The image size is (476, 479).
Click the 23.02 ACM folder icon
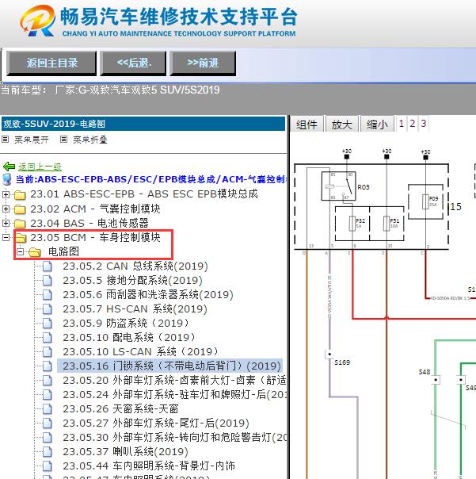[20, 209]
